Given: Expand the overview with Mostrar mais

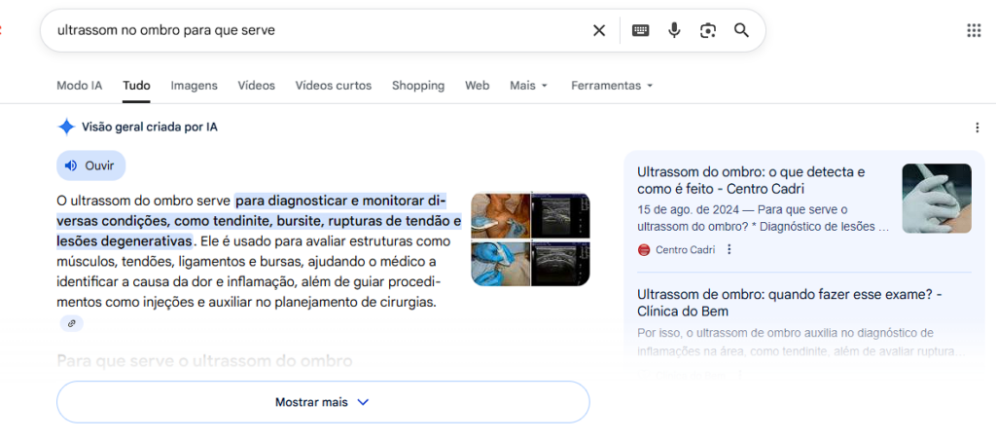Looking at the screenshot, I should click(322, 402).
